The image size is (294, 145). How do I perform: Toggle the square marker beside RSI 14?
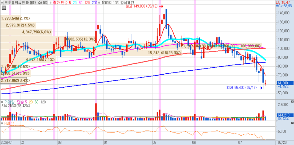tap(2, 123)
